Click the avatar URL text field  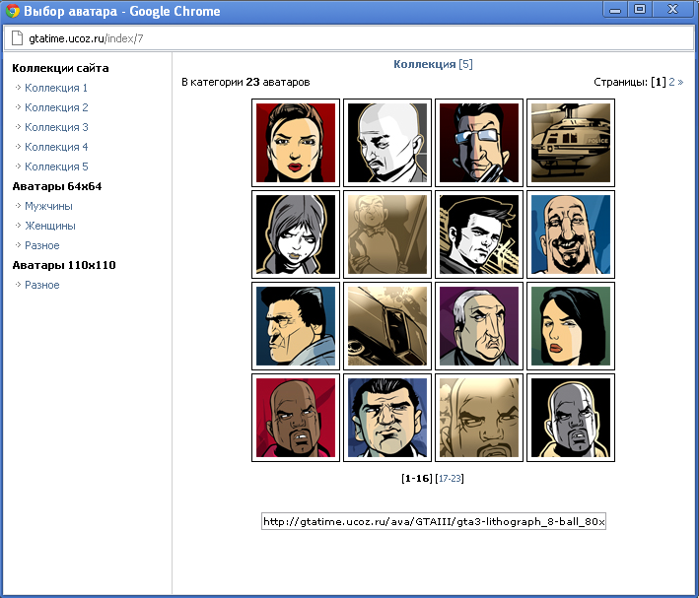pos(434,521)
